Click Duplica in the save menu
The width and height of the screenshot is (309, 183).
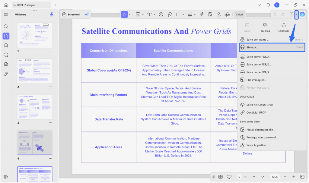pyautogui.click(x=266, y=27)
